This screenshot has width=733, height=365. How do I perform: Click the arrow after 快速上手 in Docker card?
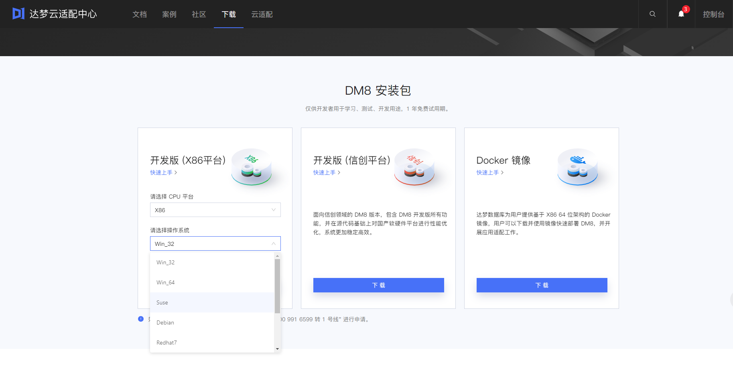(x=503, y=172)
